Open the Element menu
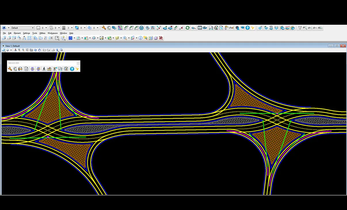 click(17, 33)
